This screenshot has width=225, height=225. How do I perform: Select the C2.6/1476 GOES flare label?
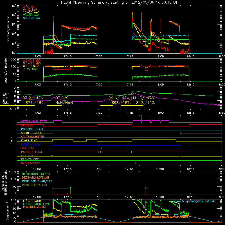click(119, 98)
